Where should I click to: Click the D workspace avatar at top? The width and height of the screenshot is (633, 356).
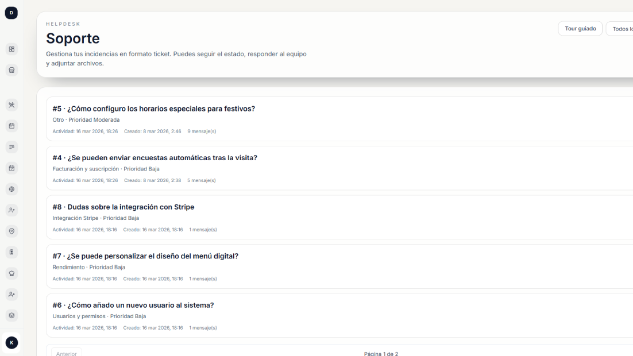(11, 13)
